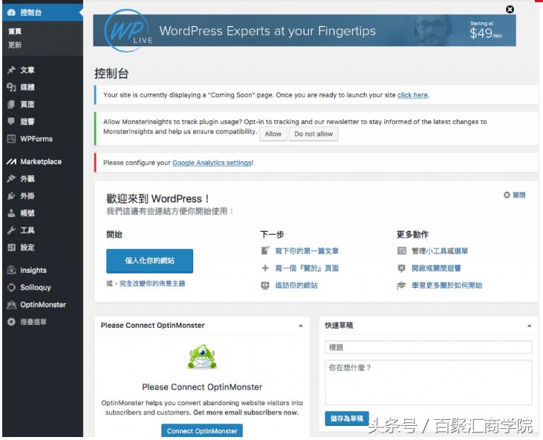Click the Marketplace sidebar icon

click(x=11, y=161)
